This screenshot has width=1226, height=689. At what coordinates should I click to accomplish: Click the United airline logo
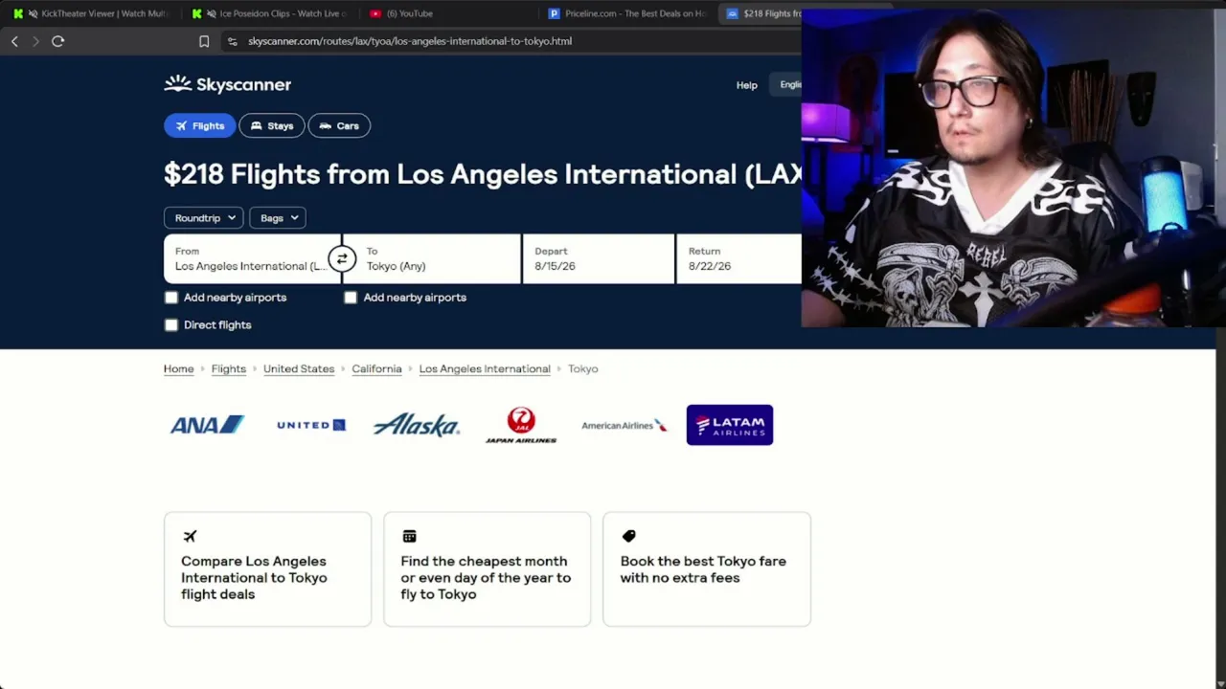click(311, 425)
